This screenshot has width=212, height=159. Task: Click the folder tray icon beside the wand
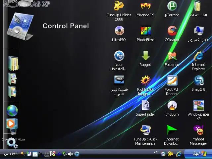29,154
